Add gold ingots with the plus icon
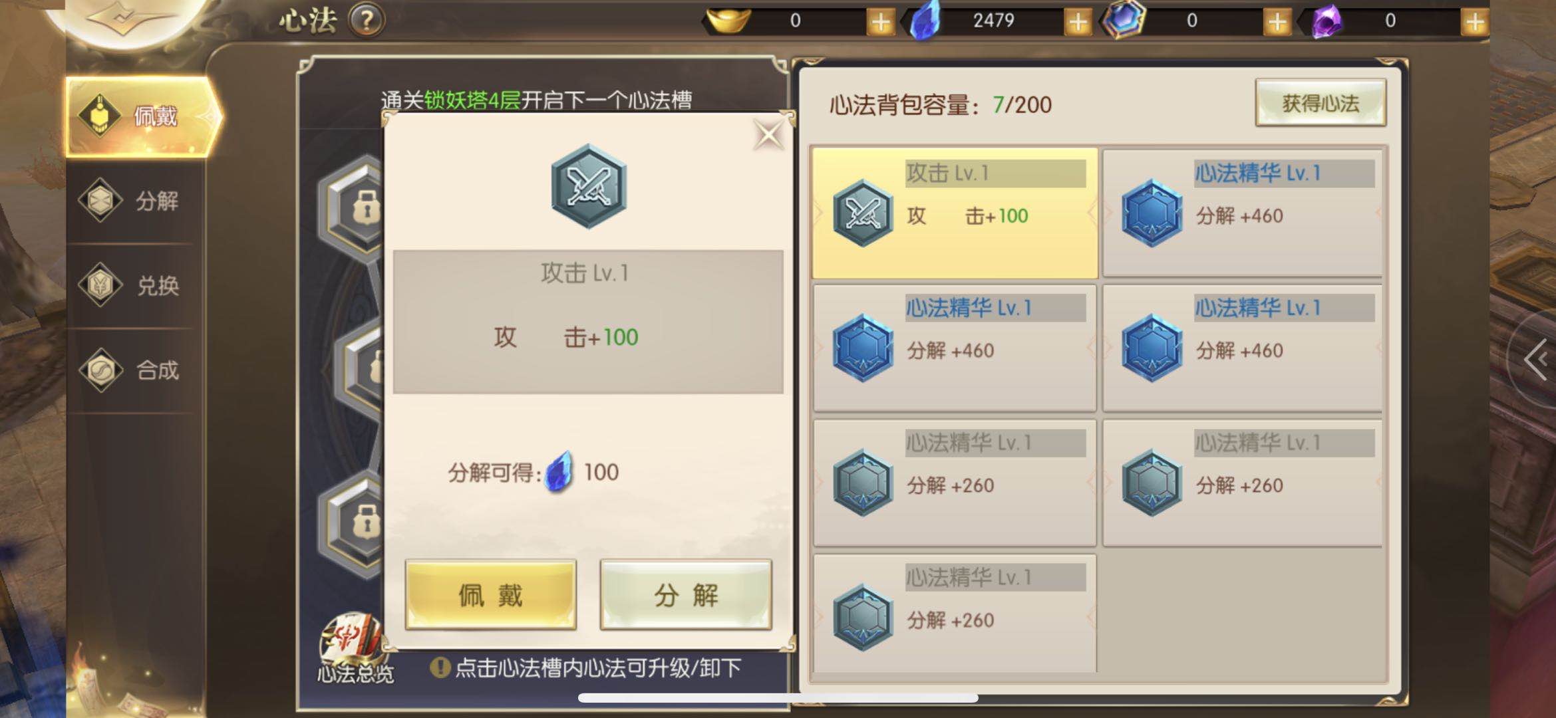 pyautogui.click(x=880, y=21)
